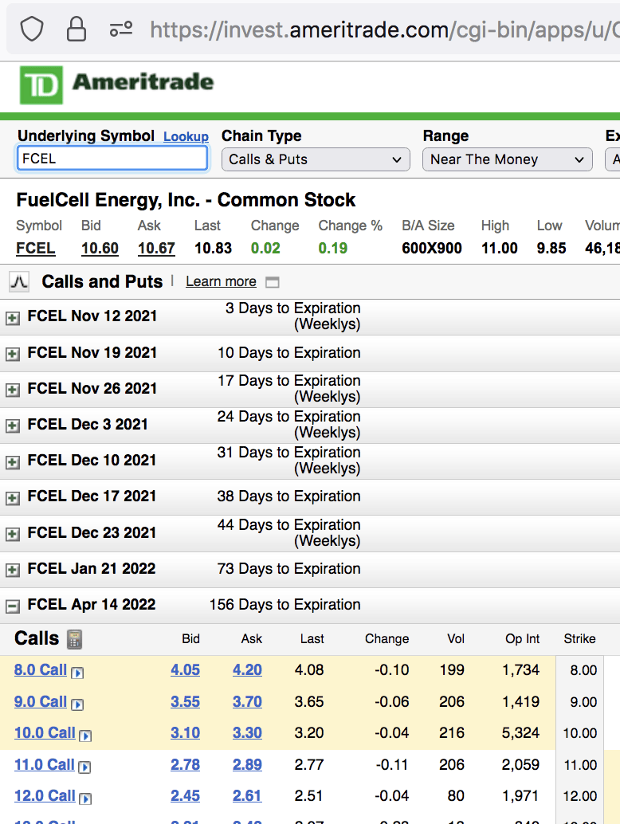Image resolution: width=620 pixels, height=824 pixels.
Task: Expand the FCEL Nov 12 2021 expiration
Action: pyautogui.click(x=13, y=318)
